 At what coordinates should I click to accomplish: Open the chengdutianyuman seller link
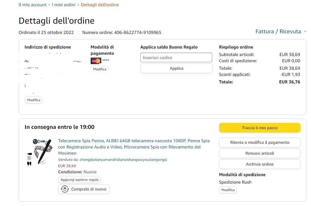point(123,160)
